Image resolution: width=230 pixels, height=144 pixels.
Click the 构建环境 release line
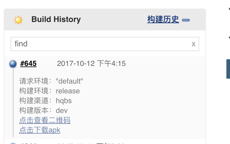pyautogui.click(x=49, y=91)
